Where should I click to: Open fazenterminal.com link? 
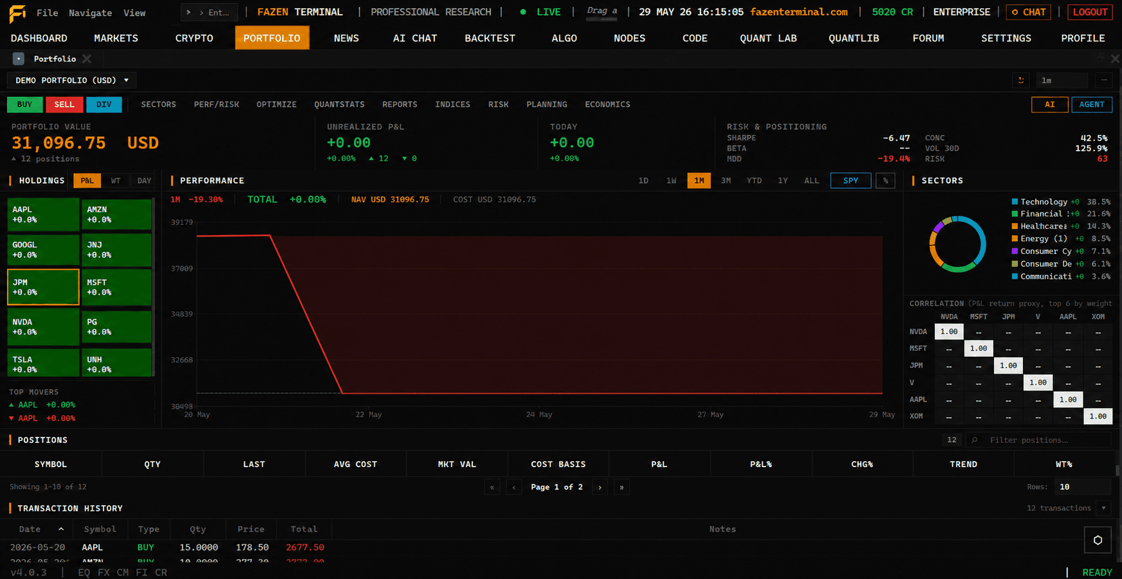point(799,12)
